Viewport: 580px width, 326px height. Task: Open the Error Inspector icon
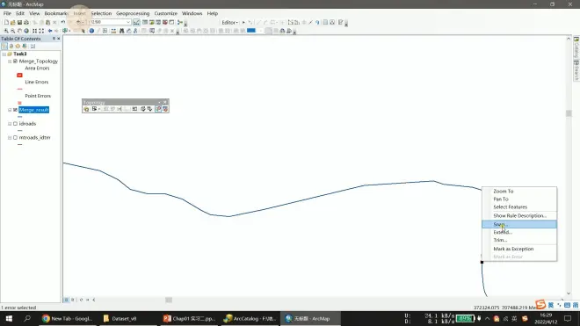pos(165,109)
